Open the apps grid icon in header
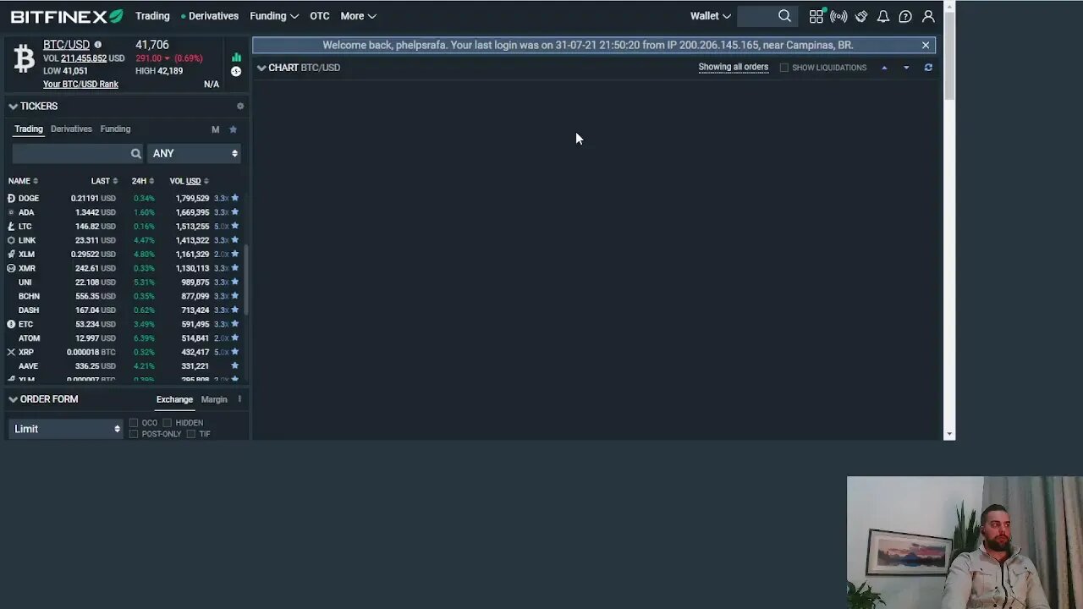The image size is (1083, 609). coord(816,16)
